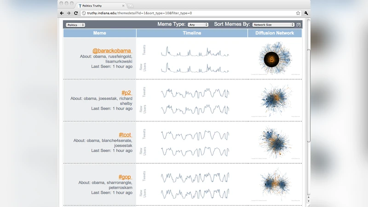
Task: Click the address bar URL field
Action: 184,13
